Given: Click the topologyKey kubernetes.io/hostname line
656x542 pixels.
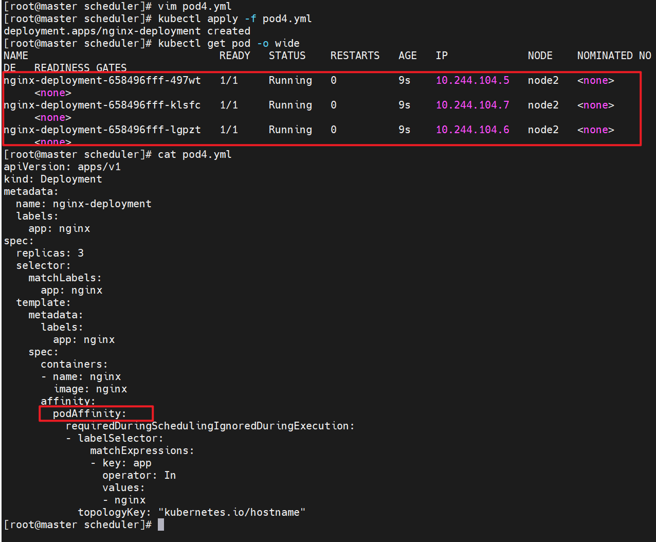Looking at the screenshot, I should (x=192, y=512).
